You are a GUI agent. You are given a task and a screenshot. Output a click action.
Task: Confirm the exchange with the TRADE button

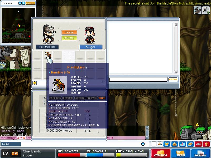tap(69, 32)
